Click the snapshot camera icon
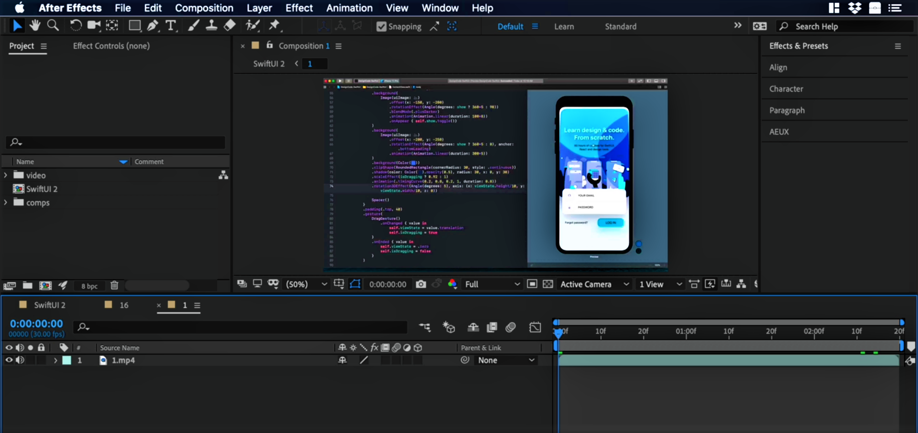Screen dimensions: 918x433 click(421, 285)
